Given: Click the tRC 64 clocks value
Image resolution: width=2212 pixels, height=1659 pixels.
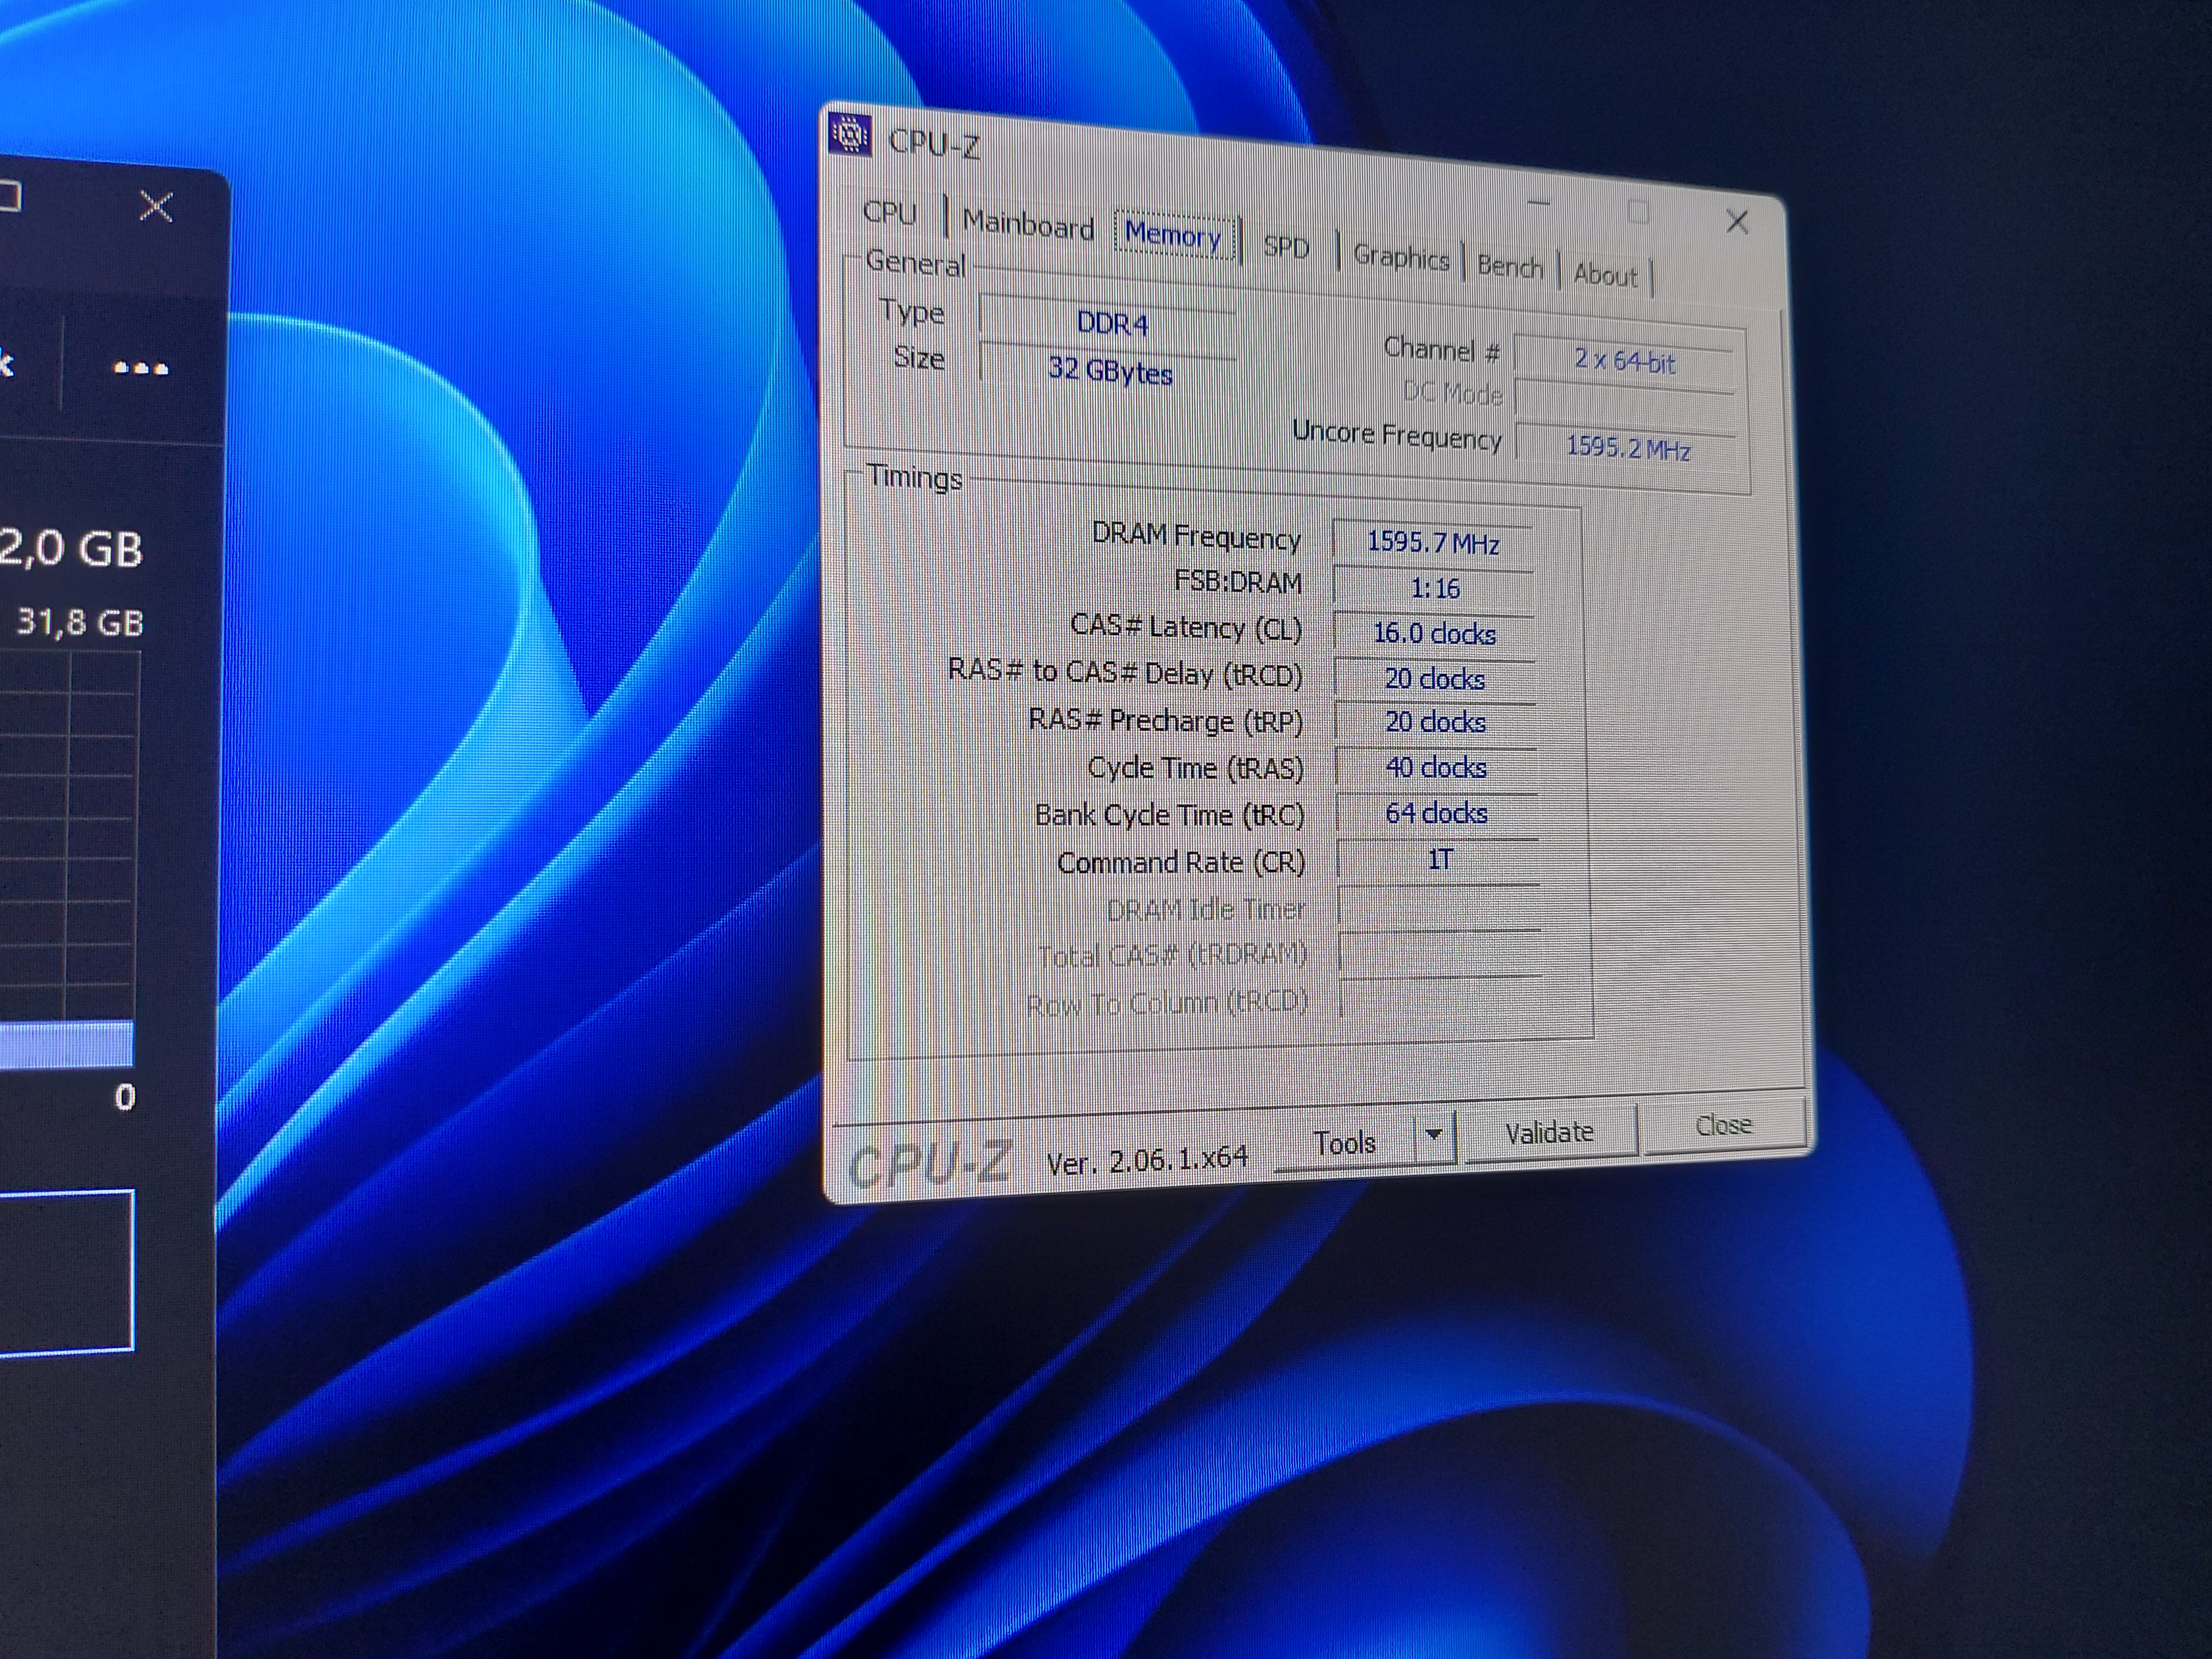Looking at the screenshot, I should click(x=1437, y=813).
